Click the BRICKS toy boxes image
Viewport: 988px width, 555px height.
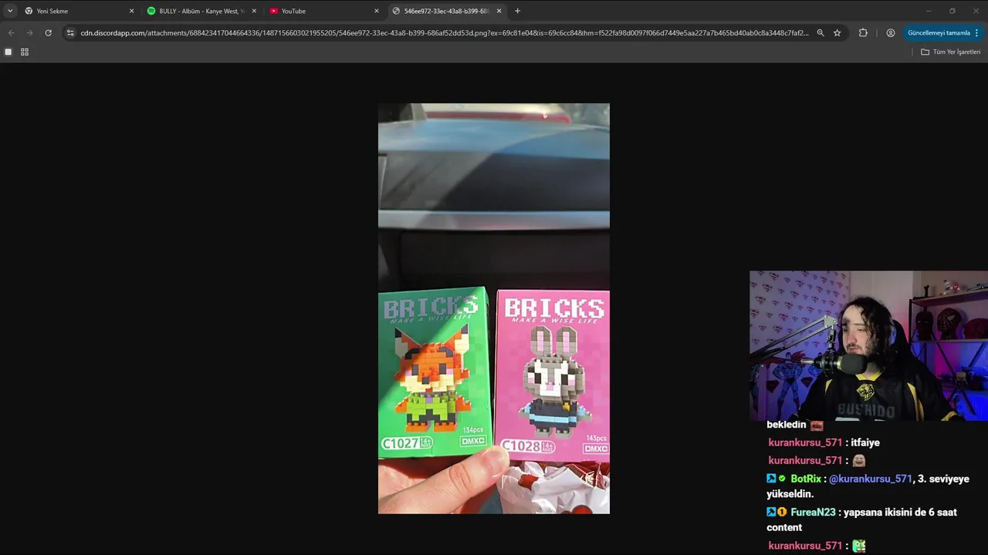pyautogui.click(x=494, y=308)
